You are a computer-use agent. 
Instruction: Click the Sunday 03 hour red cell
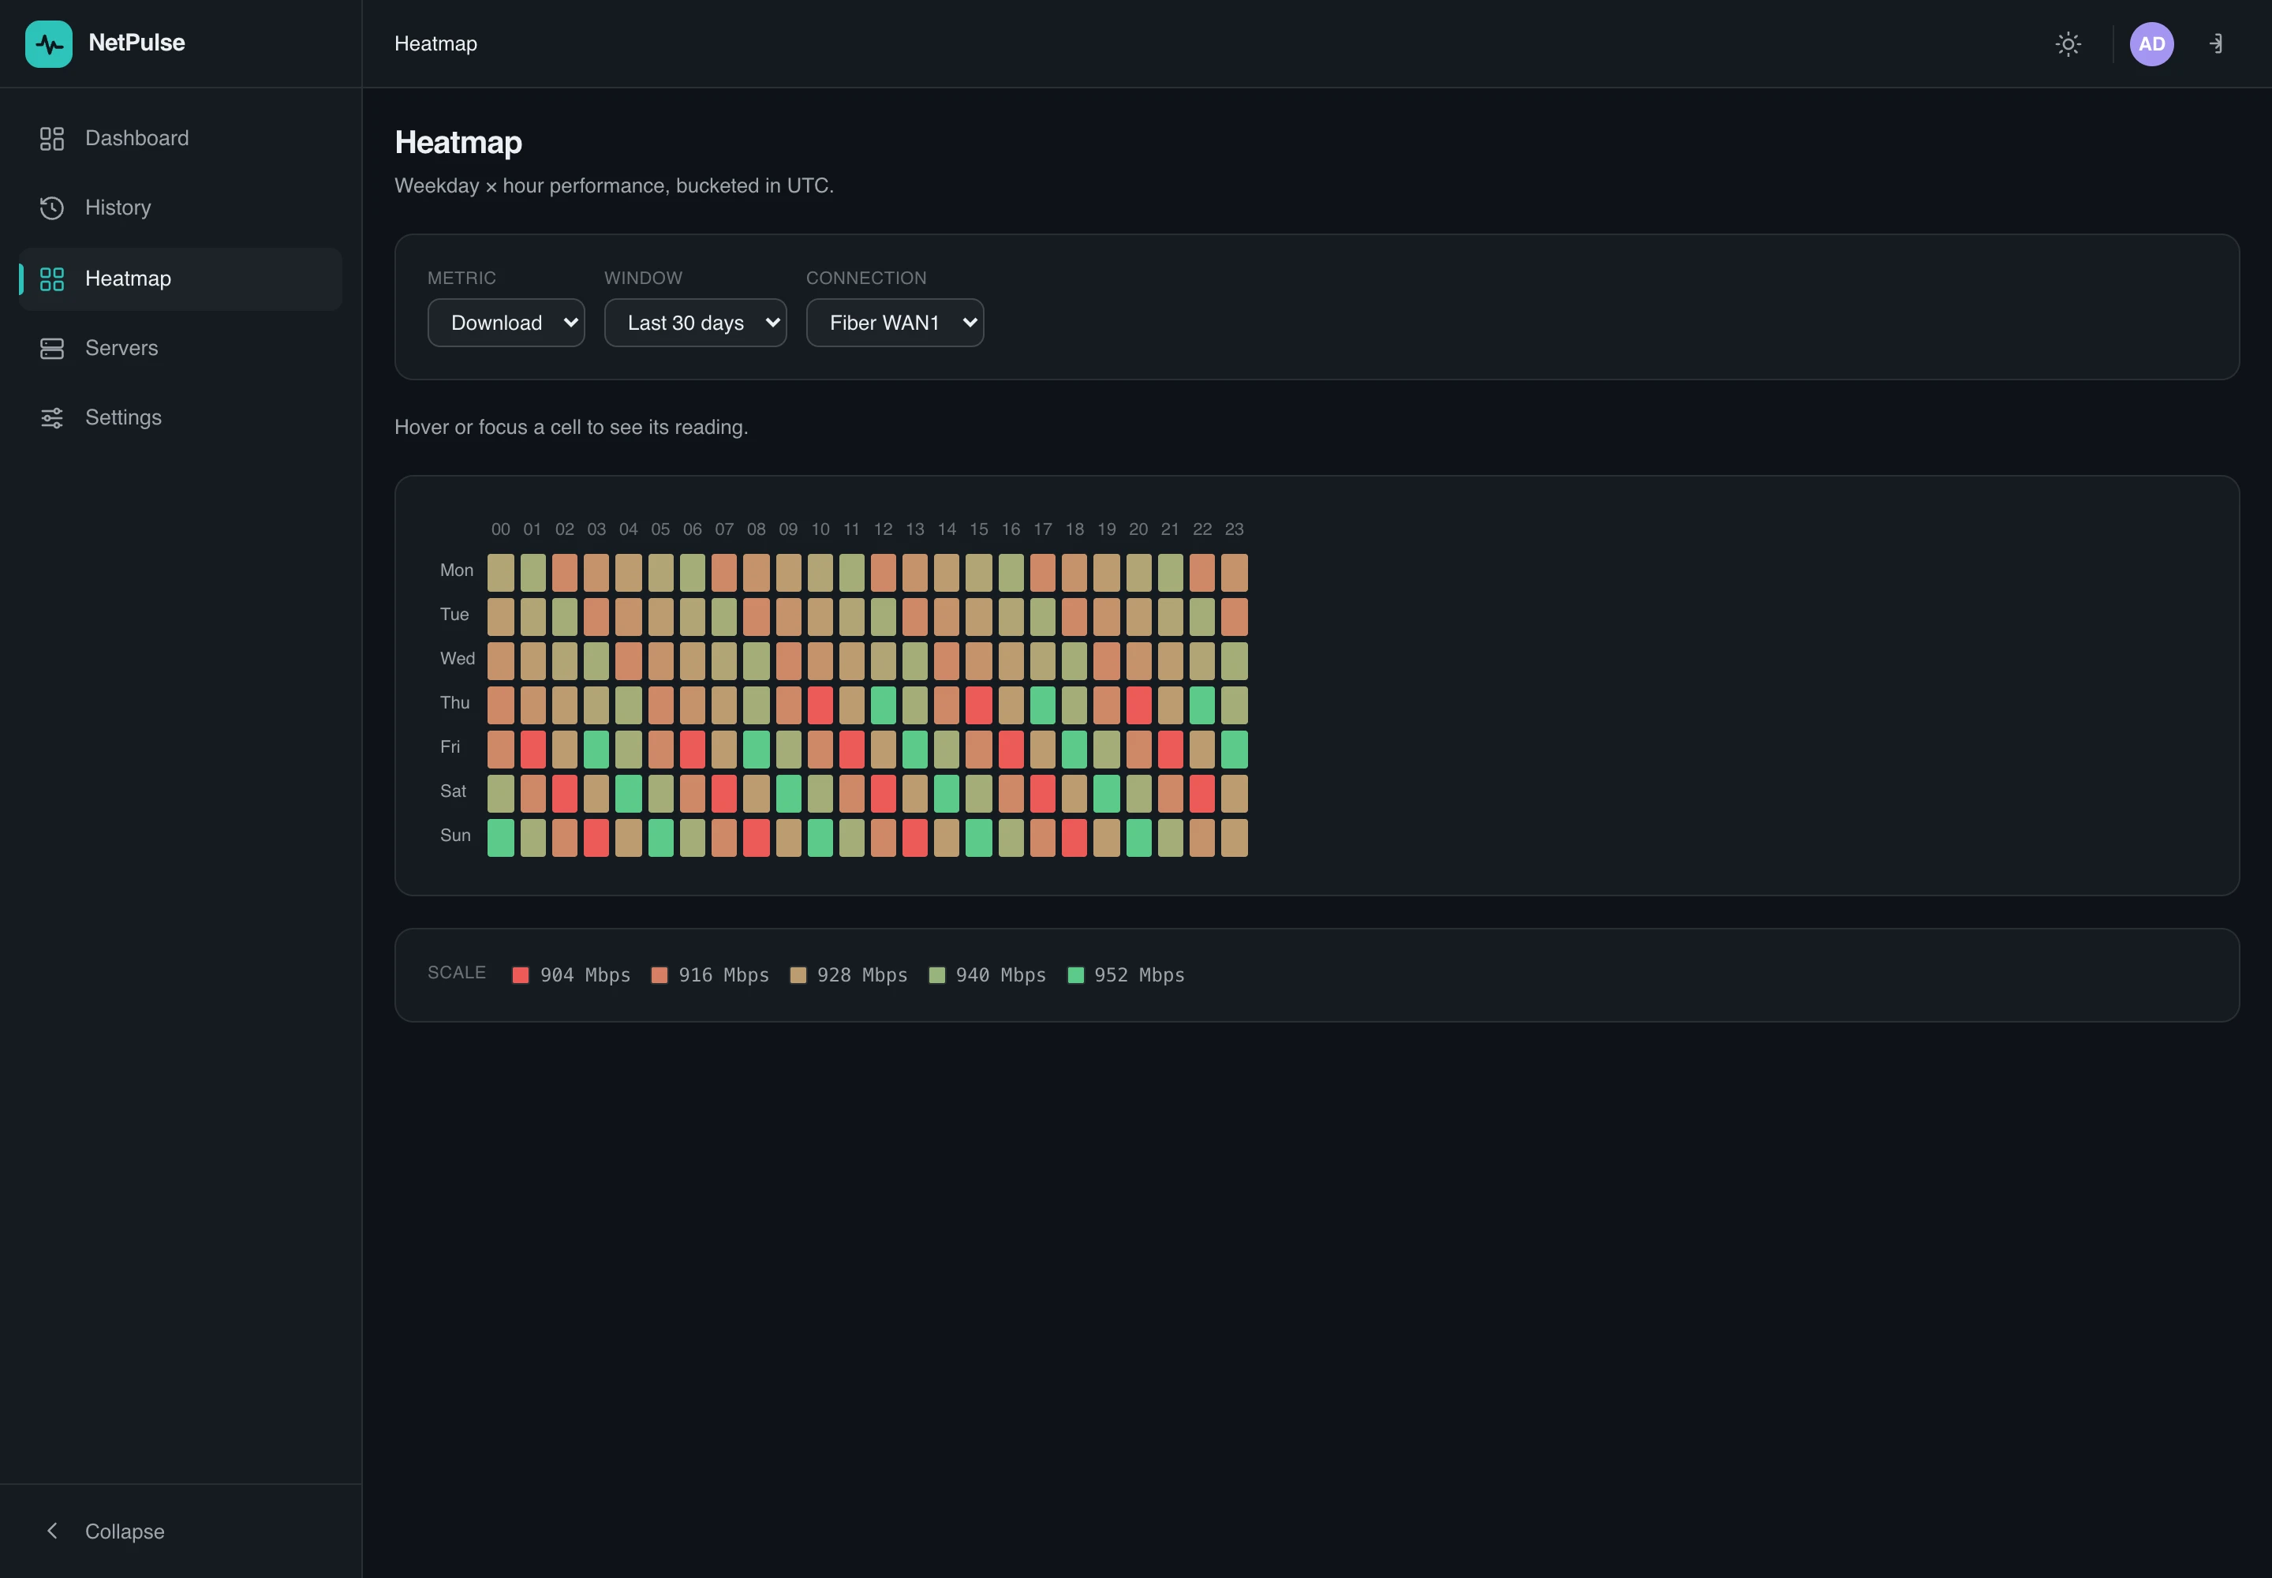[x=596, y=837]
